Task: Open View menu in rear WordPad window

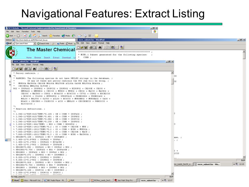Action: point(88,43)
